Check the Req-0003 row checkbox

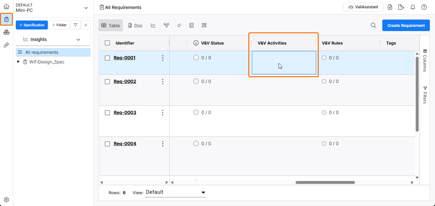pos(108,113)
